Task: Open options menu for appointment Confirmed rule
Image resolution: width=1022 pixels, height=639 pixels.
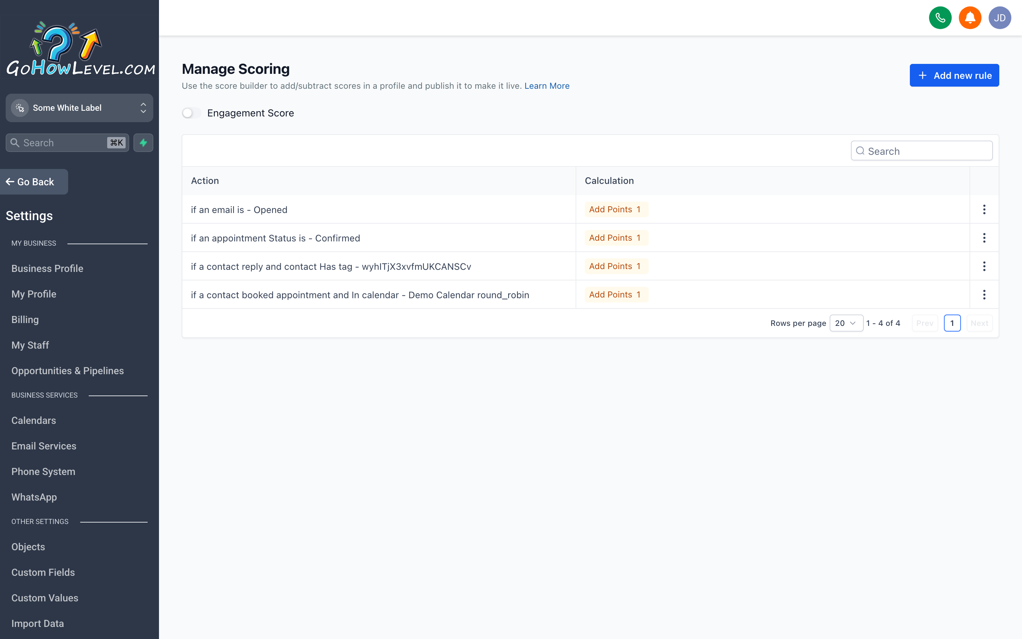Action: click(x=984, y=238)
